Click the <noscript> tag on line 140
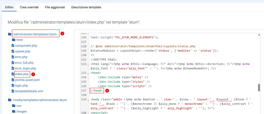This screenshot has height=114, width=264. pyautogui.click(x=99, y=113)
